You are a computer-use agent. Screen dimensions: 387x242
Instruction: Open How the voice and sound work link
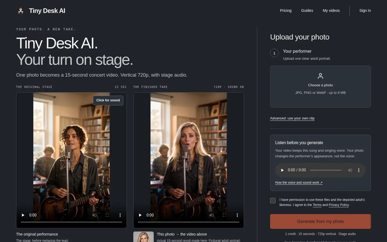(x=299, y=183)
